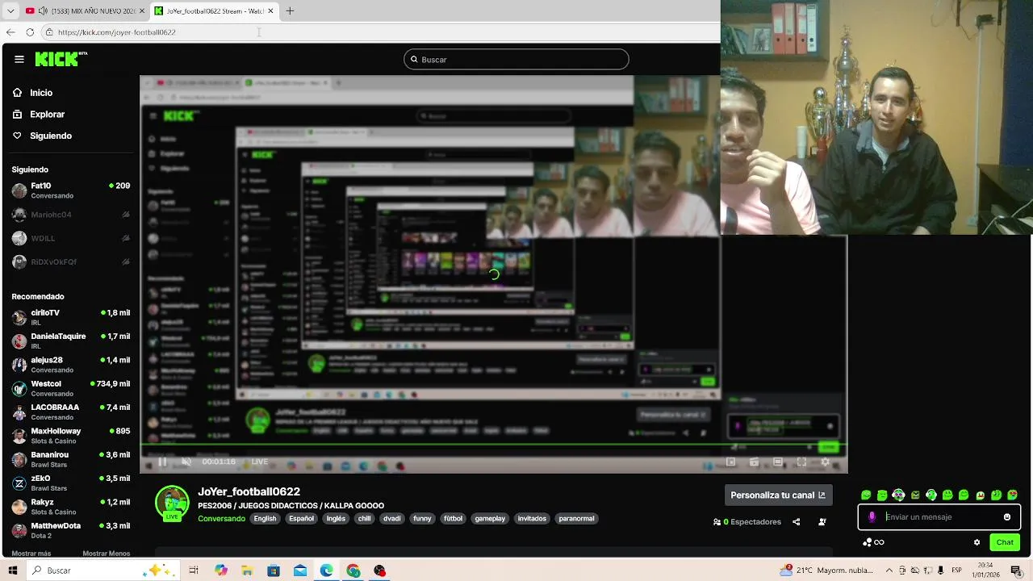The height and width of the screenshot is (581, 1033).
Task: Open MaxHolloway recommended channel
Action: click(x=71, y=436)
